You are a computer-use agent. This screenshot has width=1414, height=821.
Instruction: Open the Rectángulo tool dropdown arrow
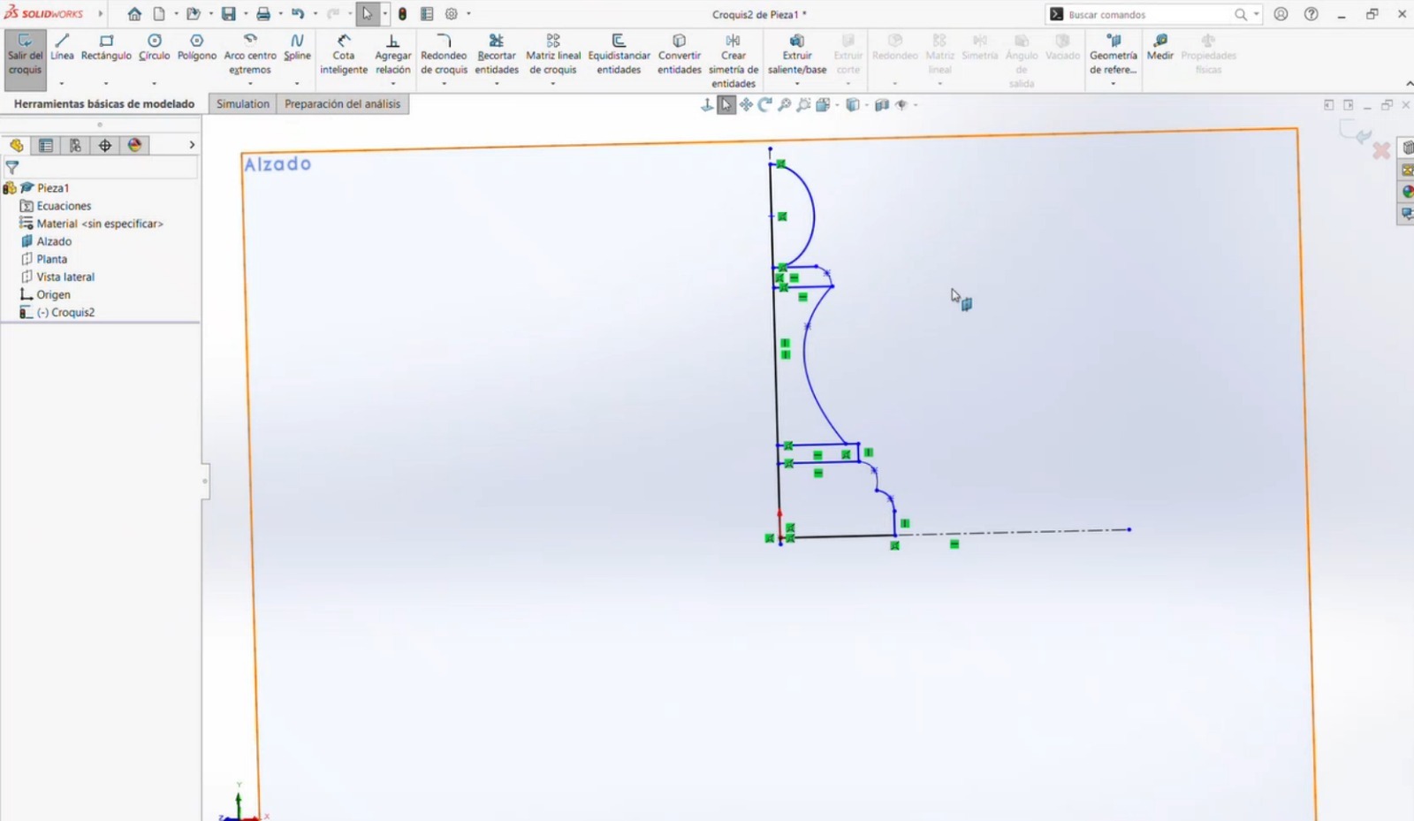[105, 82]
